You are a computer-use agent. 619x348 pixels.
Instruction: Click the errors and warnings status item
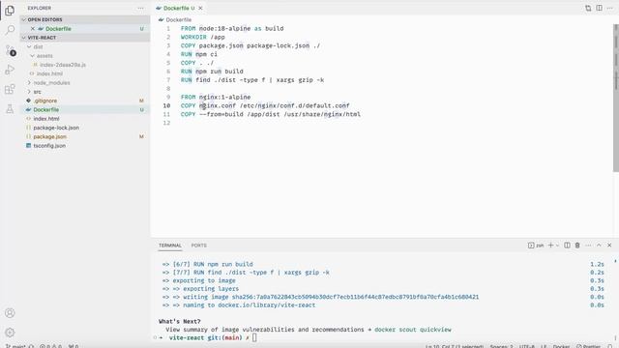pos(50,346)
